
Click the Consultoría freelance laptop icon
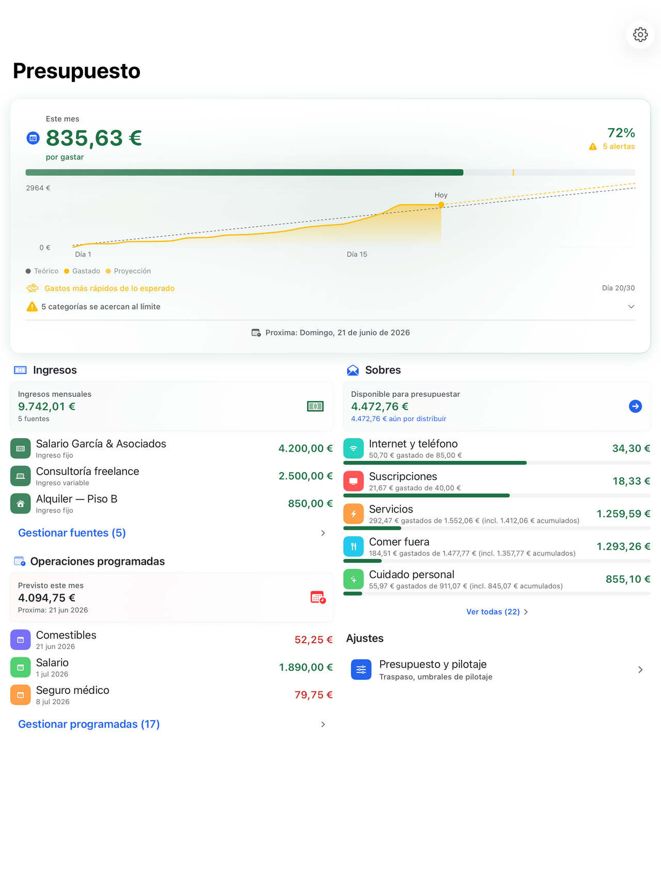[x=21, y=476]
